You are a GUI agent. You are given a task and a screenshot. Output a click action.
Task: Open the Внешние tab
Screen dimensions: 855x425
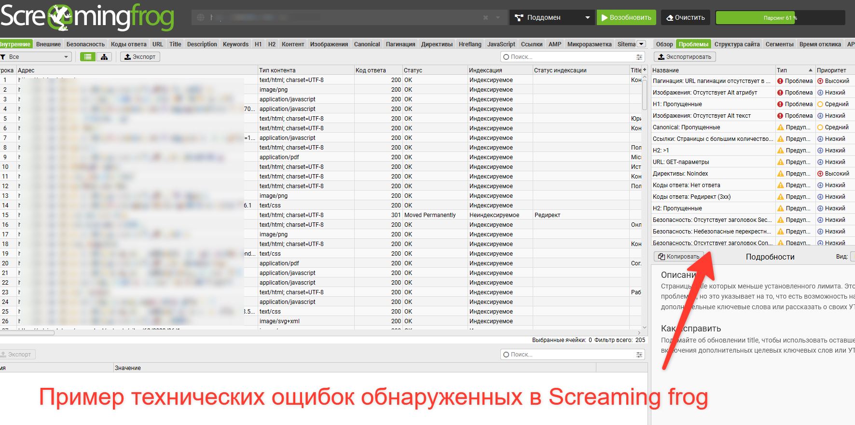pyautogui.click(x=48, y=44)
